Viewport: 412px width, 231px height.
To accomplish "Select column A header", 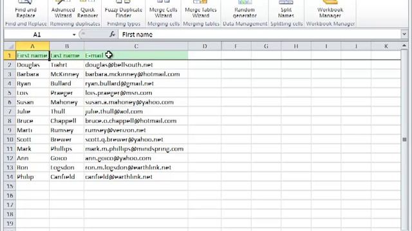I will (x=33, y=46).
